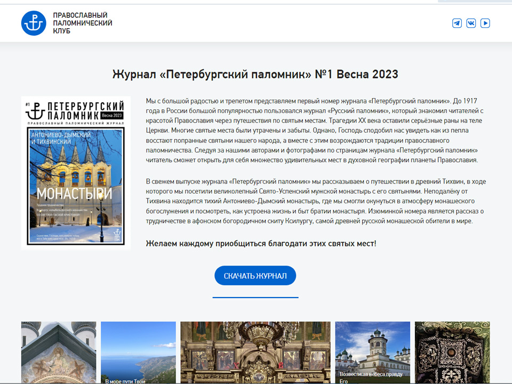This screenshot has height=384, width=512.
Task: Open the church fresco gable thumbnail
Action: click(59, 352)
